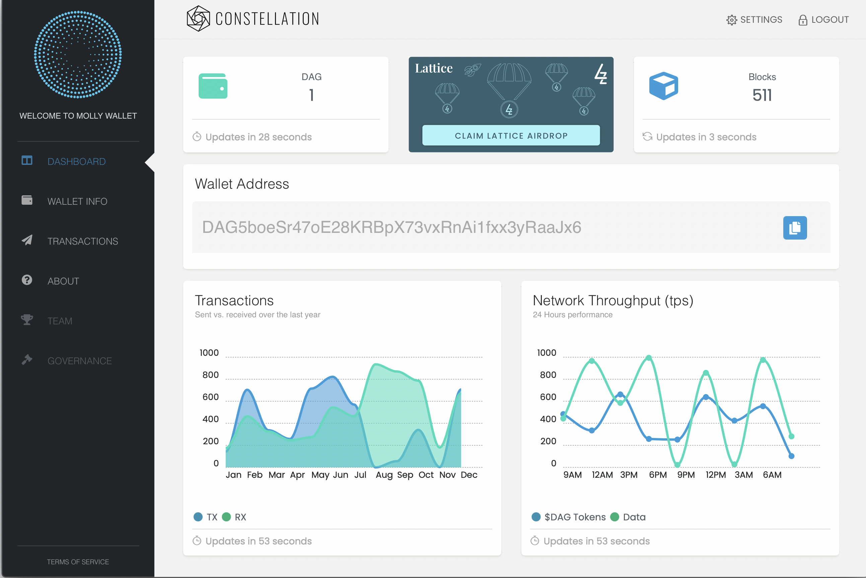Go to the Transactions page

coord(83,241)
